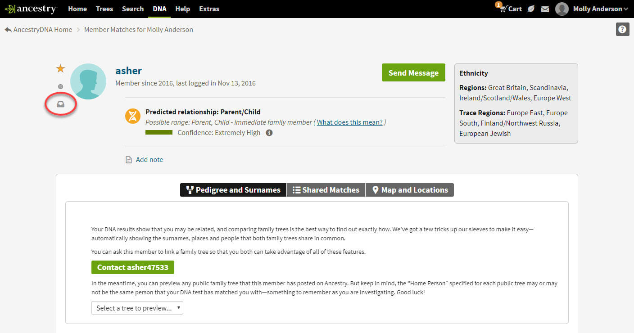
Task: Click Predicted relationship: Parent/Child text
Action: click(x=203, y=112)
